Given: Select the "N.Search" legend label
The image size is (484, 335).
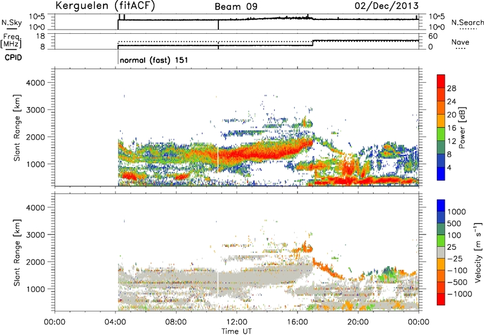Looking at the screenshot, I should point(467,22).
